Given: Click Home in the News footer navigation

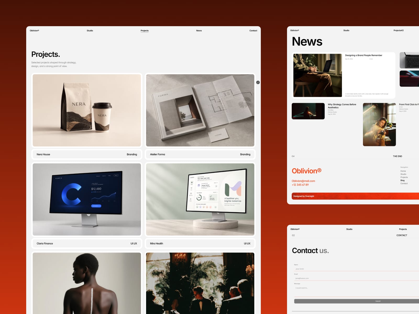Looking at the screenshot, I should point(403,171).
